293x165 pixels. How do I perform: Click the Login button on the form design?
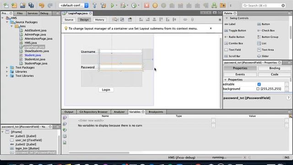106,90
